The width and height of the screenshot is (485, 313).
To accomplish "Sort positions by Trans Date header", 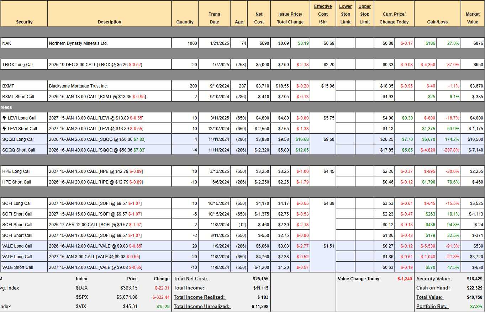I will pos(214,18).
